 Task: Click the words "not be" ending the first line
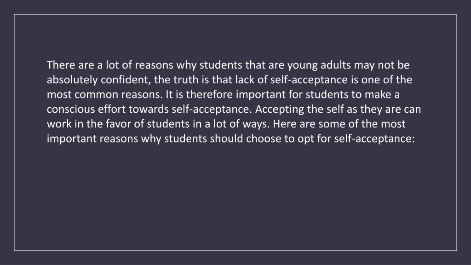[394, 65]
